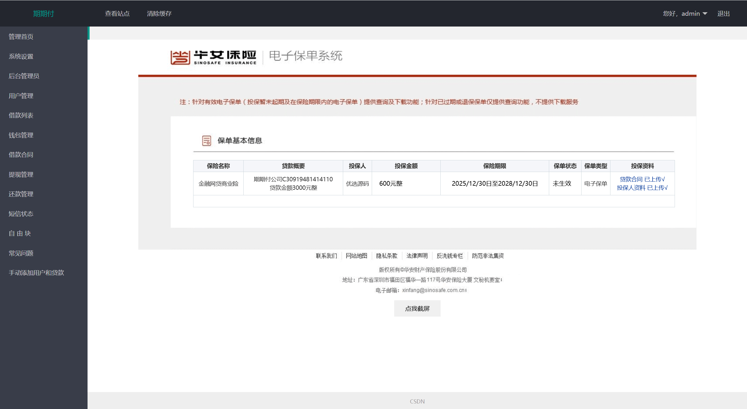Click 手动添加用户和贷款 sidebar item
Screen dimensions: 747x409
[x=36, y=273]
